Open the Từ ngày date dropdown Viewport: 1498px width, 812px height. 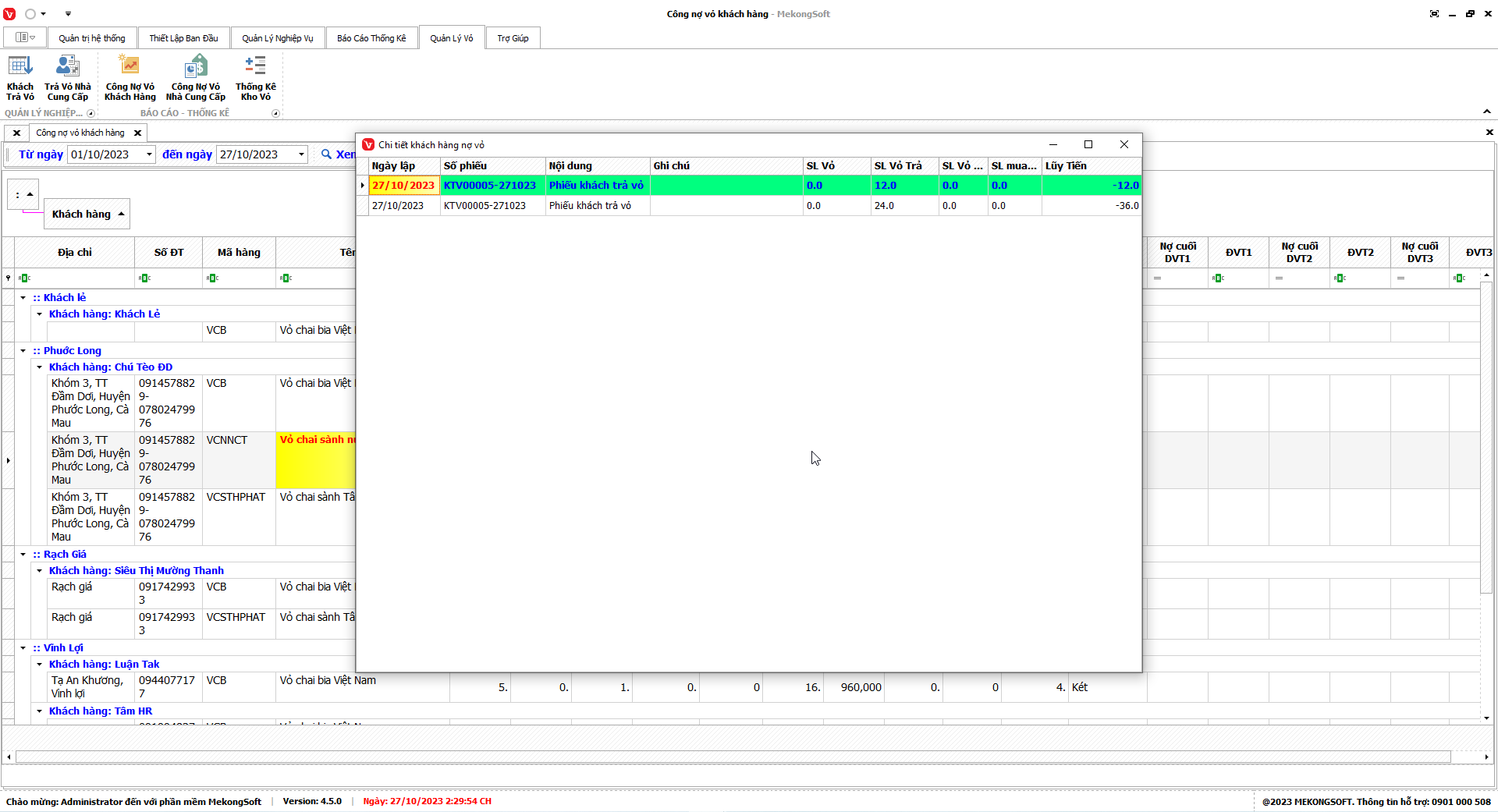tap(149, 154)
